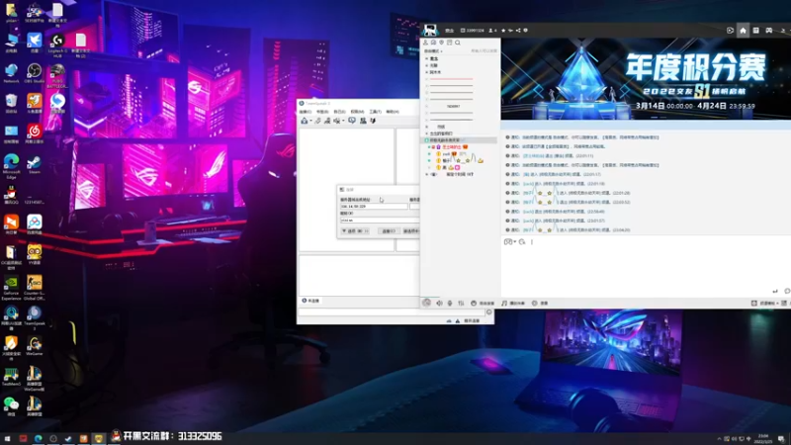This screenshot has width=791, height=445.
Task: Click the TeamSpeak contacts toolbar icon
Action: [x=363, y=121]
